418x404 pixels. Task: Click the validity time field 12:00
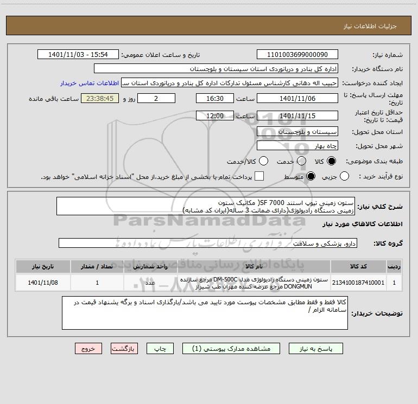[215, 116]
